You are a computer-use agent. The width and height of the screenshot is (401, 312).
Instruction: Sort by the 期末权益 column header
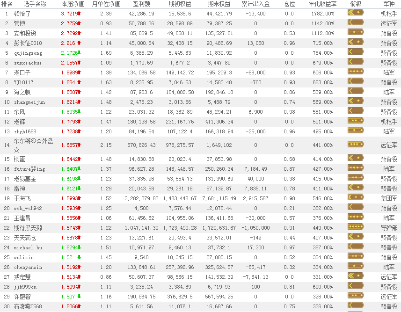tap(219, 4)
